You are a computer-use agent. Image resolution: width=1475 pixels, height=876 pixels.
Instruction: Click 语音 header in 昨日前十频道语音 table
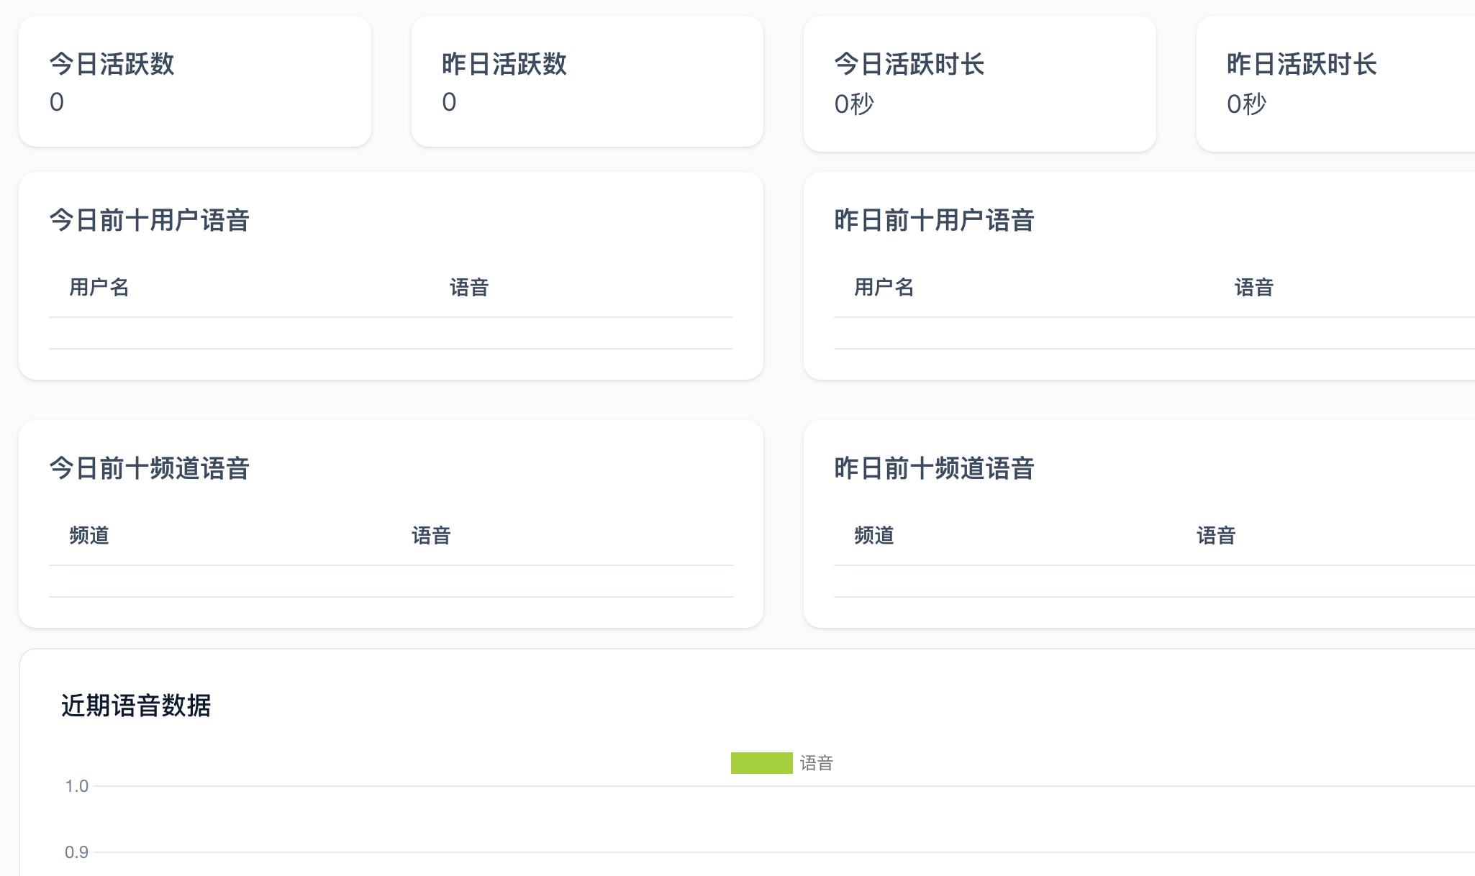1216,536
